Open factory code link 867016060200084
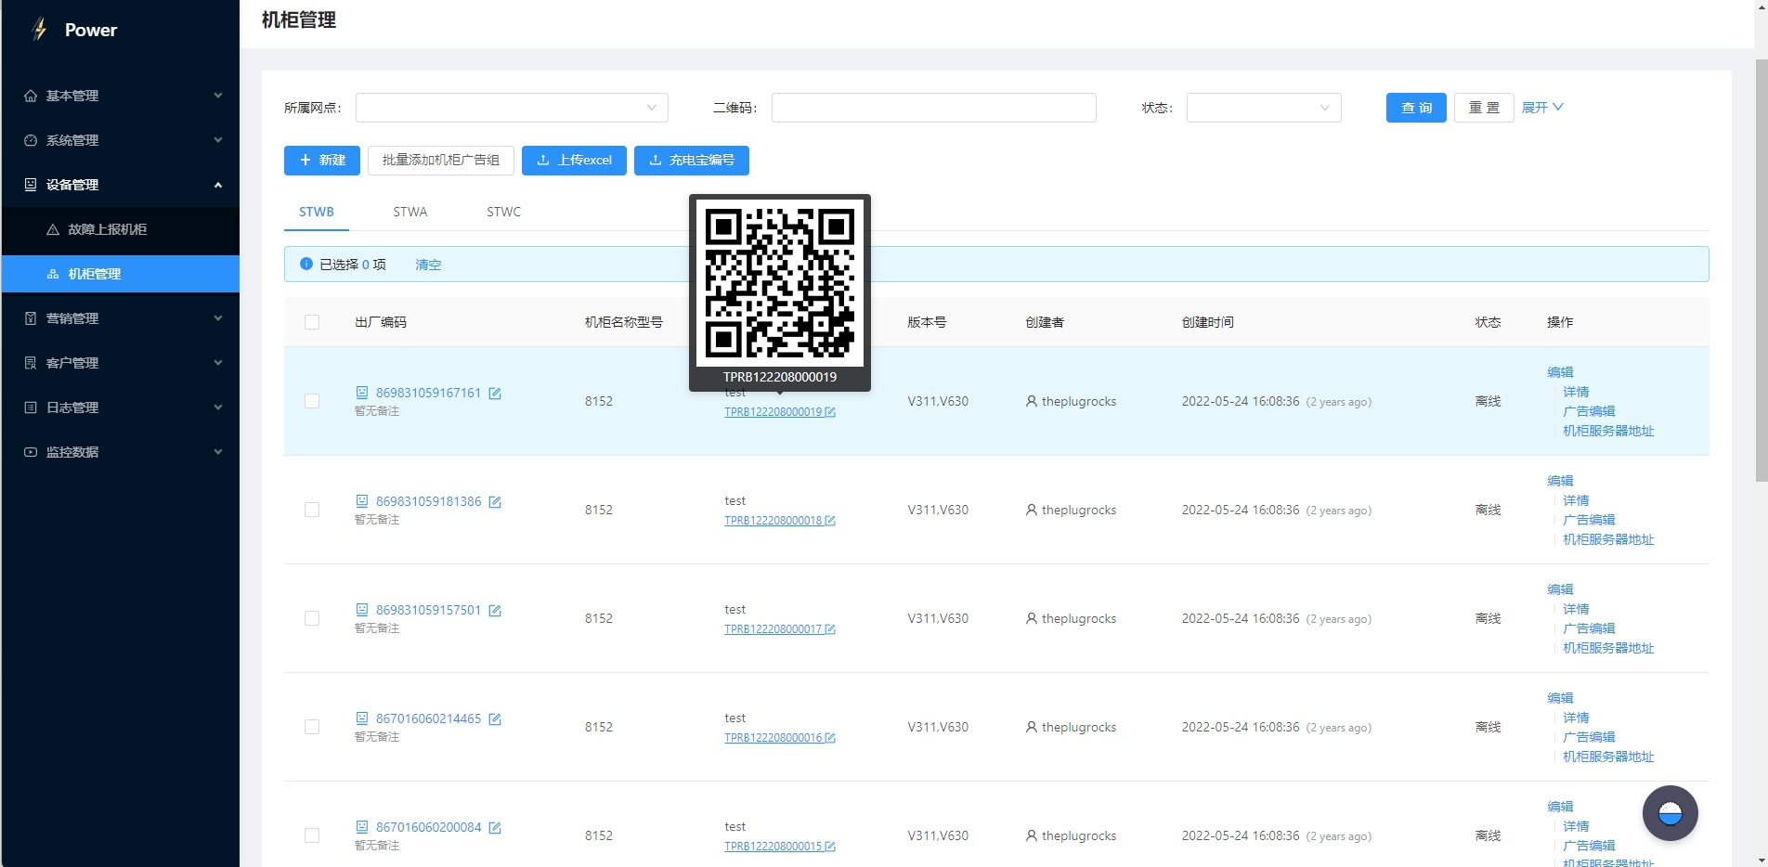The image size is (1768, 867). pos(428,827)
